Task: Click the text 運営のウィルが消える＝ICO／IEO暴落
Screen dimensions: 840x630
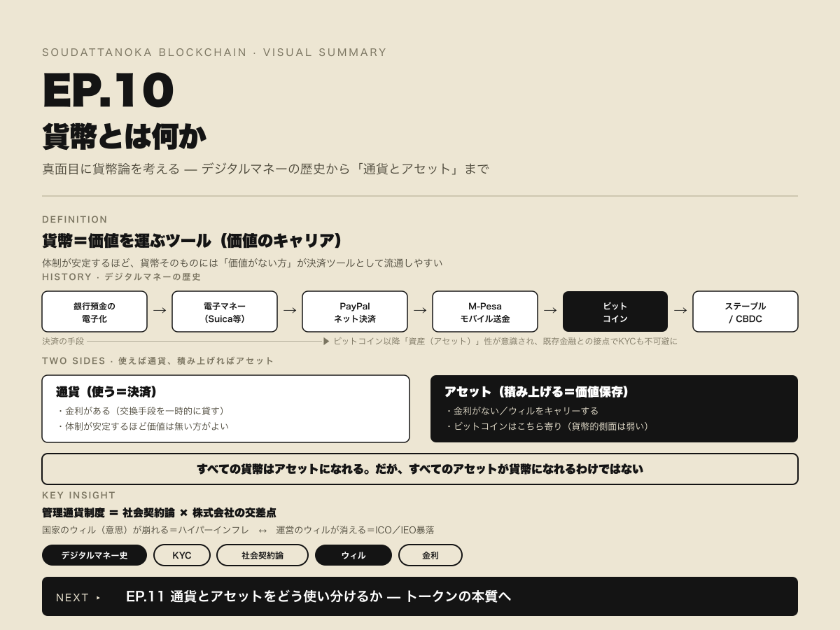Action: click(355, 530)
